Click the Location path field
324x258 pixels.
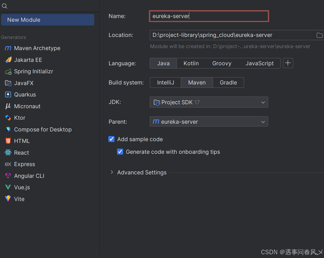(232, 35)
